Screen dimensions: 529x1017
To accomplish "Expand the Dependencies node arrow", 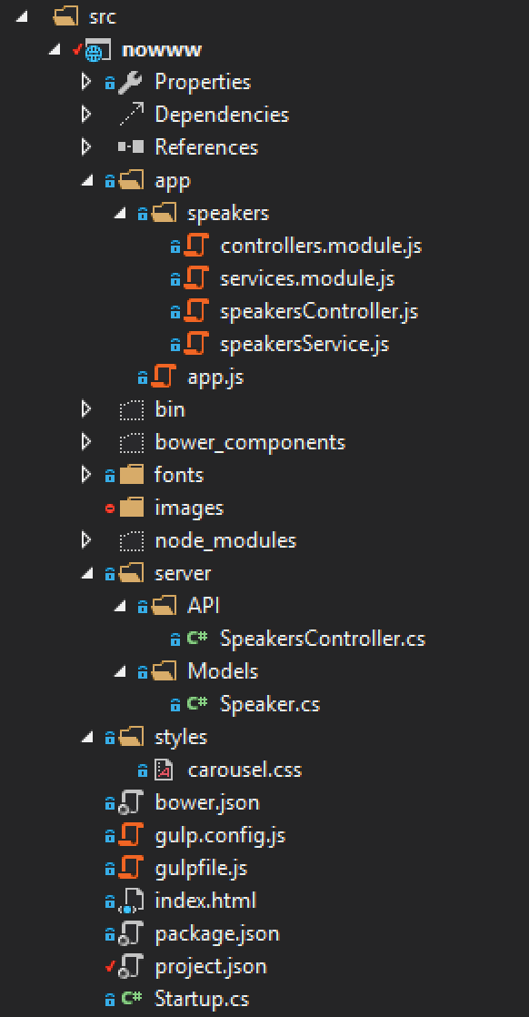I will point(85,115).
